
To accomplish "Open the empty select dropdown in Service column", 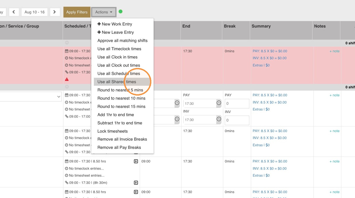I will (x=31, y=97).
